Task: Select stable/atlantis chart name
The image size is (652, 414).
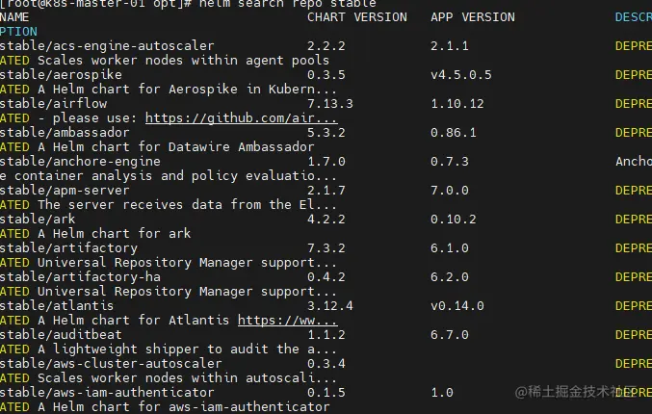Action: coord(57,306)
